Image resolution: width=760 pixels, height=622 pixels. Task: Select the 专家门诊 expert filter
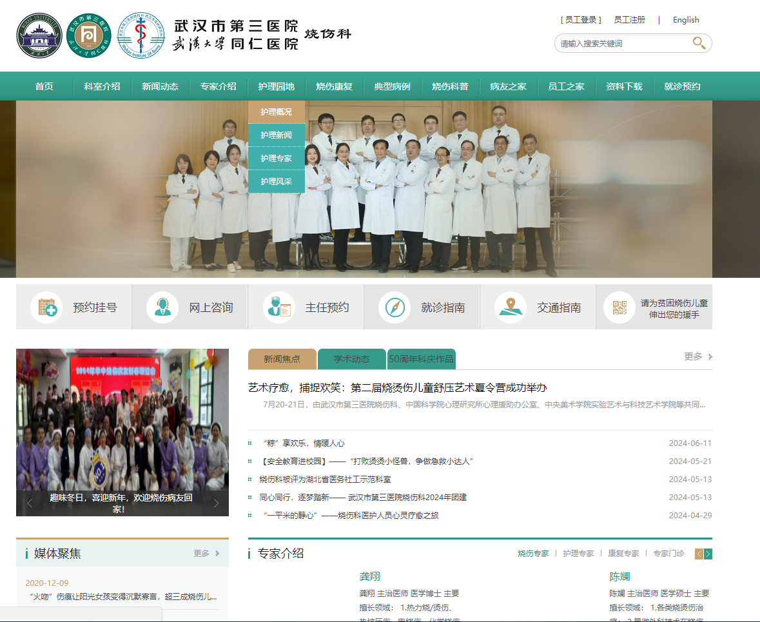click(668, 554)
